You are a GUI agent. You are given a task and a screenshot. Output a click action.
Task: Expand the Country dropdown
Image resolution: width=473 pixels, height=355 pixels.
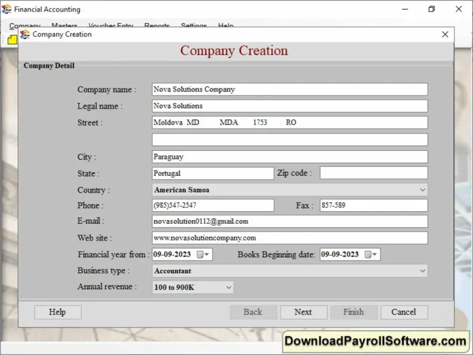[422, 190]
